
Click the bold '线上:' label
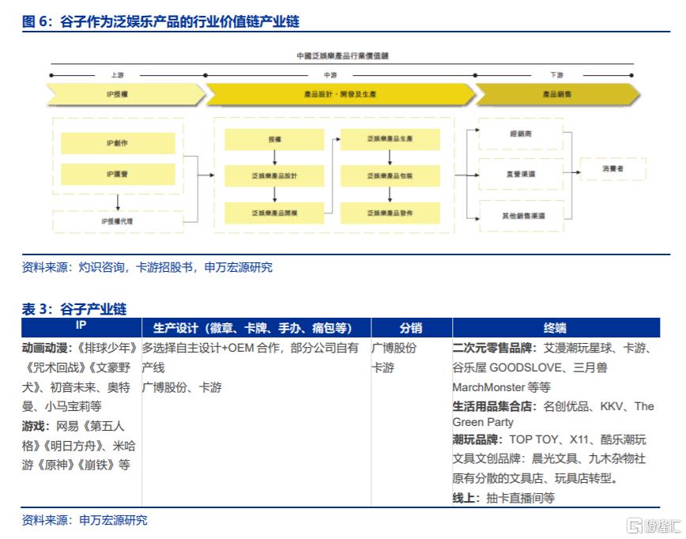[x=466, y=498]
